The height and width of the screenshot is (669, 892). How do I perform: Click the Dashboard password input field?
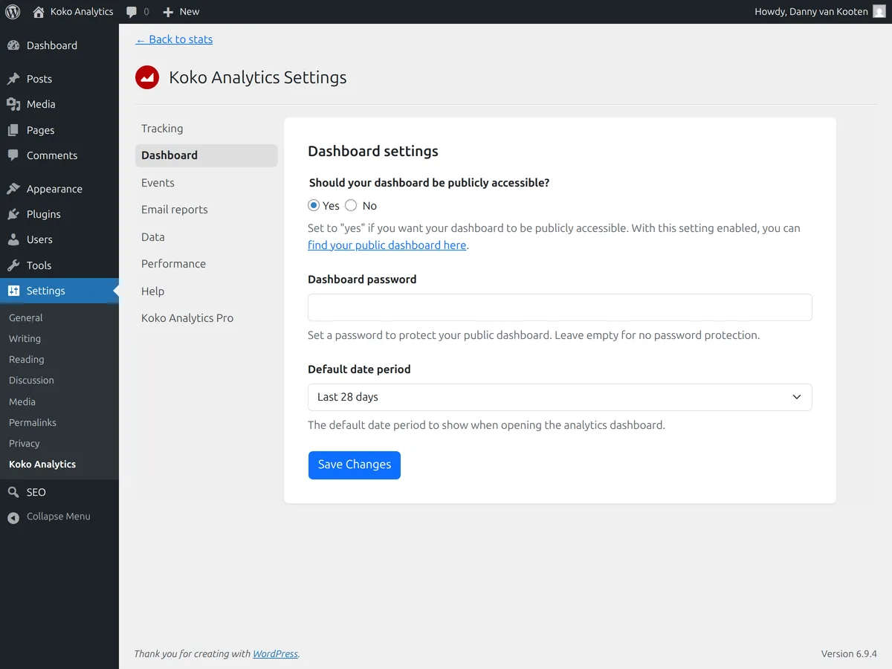point(560,307)
